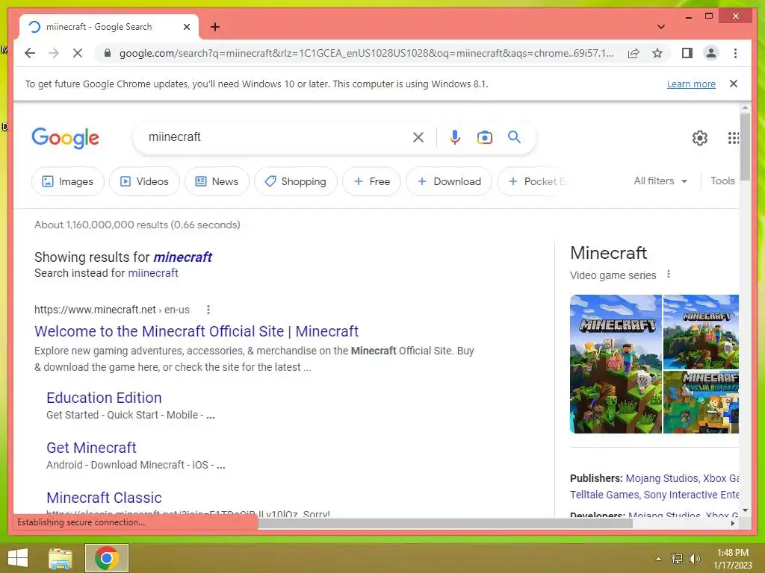Dismiss the Chrome update notice
Screen dimensions: 765x573
733,84
